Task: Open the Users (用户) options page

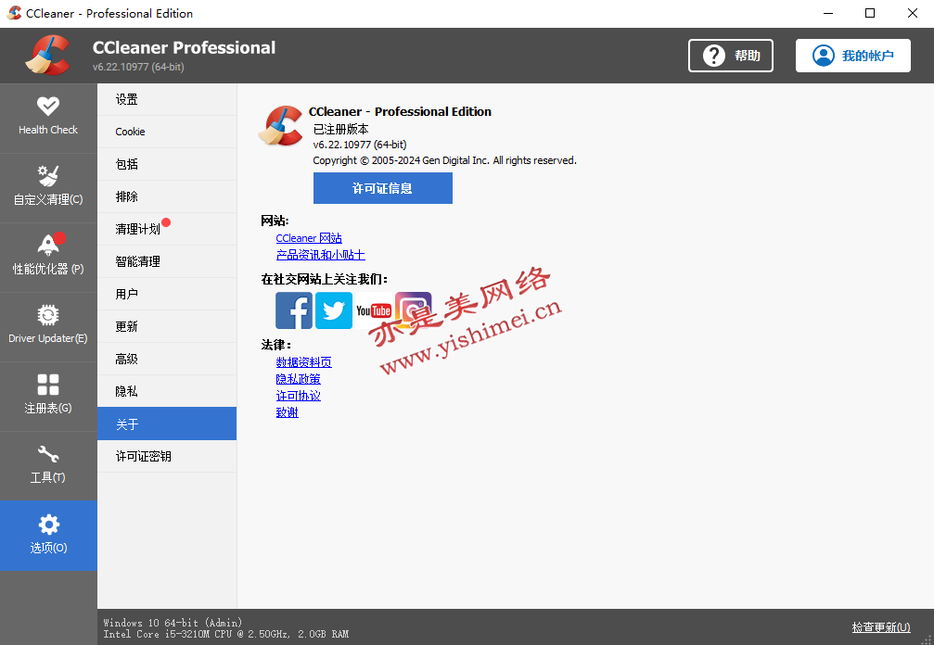Action: click(x=167, y=294)
